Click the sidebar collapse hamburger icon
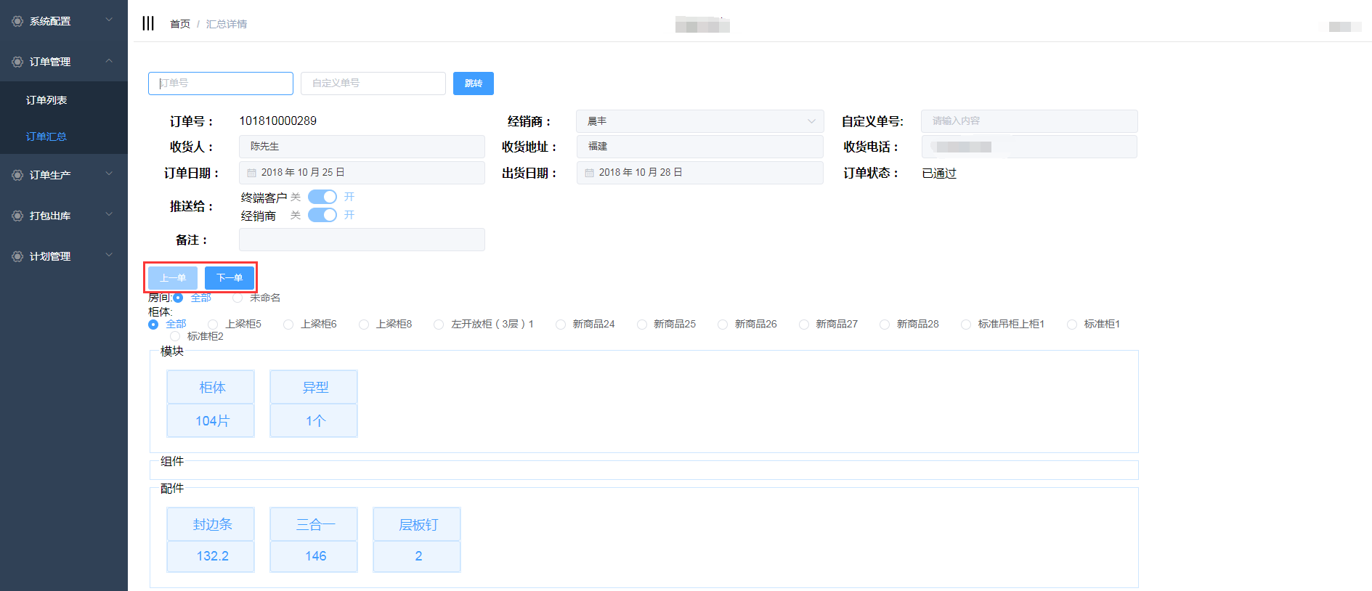This screenshot has height=591, width=1372. tap(148, 23)
